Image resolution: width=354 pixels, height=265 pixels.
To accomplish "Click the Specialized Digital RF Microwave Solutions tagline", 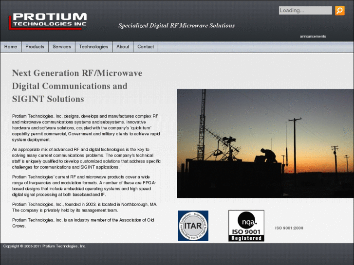I will click(177, 25).
